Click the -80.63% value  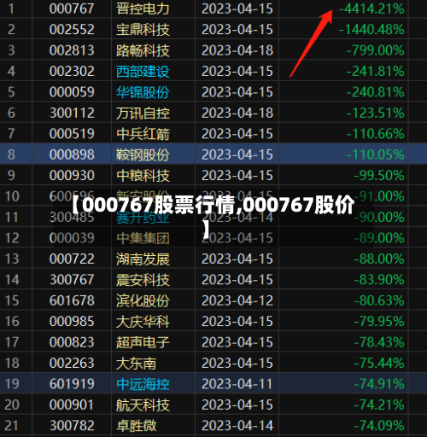pos(379,300)
